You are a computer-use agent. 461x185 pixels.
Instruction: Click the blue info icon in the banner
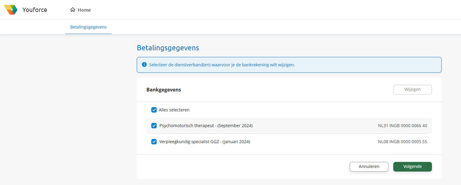point(144,65)
